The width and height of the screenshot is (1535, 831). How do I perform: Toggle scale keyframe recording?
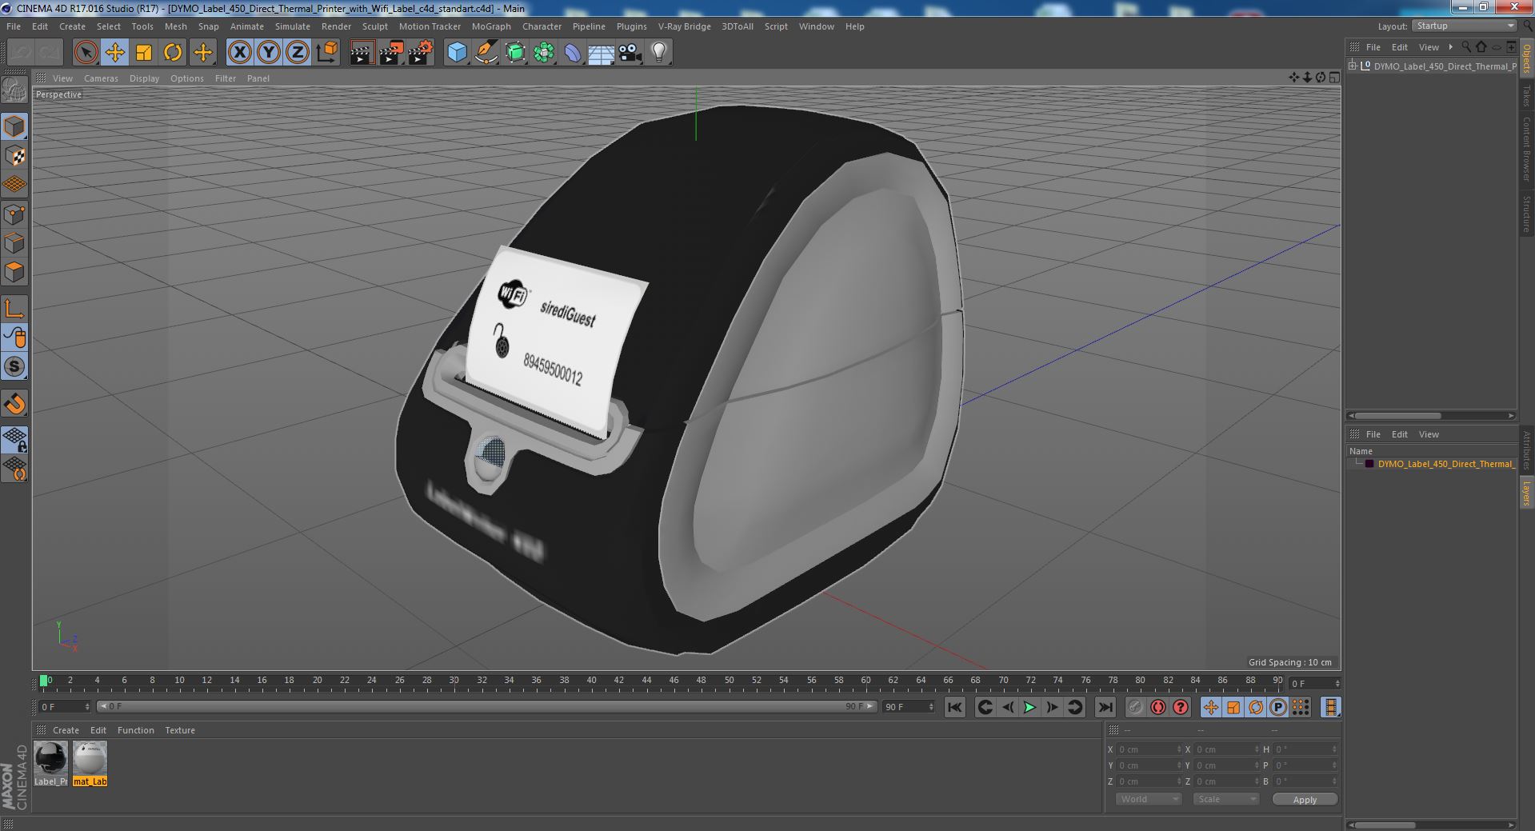(x=1233, y=707)
